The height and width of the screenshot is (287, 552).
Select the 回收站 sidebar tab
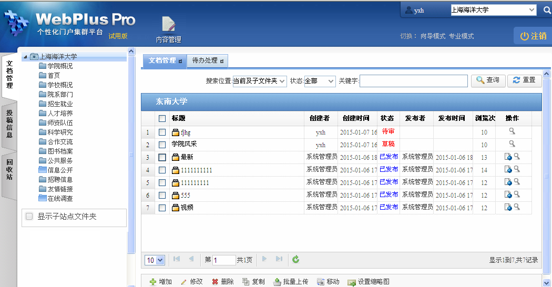point(9,169)
